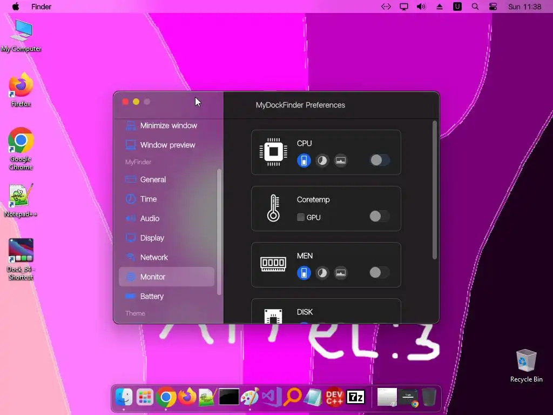This screenshot has height=415, width=553.
Task: Select Dock_64 Shortcut desktop icon
Action: (21, 259)
